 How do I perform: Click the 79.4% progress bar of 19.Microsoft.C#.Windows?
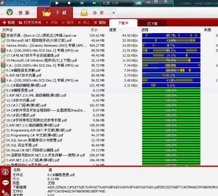(x=171, y=60)
